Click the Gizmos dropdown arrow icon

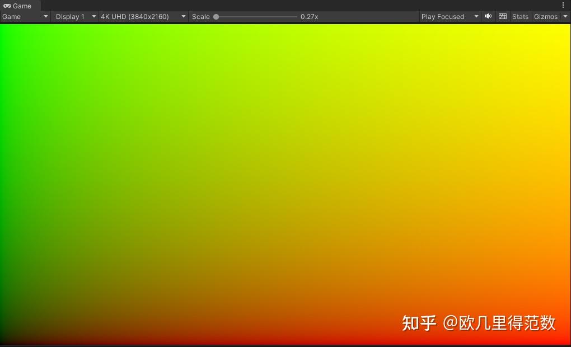tap(565, 16)
